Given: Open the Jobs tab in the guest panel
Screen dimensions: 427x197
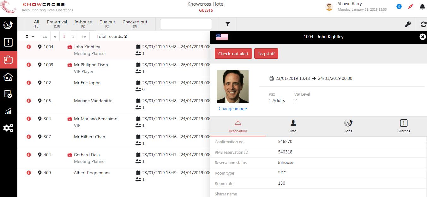Looking at the screenshot, I should pos(348,126).
